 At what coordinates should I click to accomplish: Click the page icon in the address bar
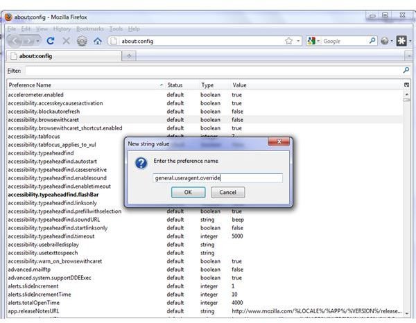coord(114,41)
